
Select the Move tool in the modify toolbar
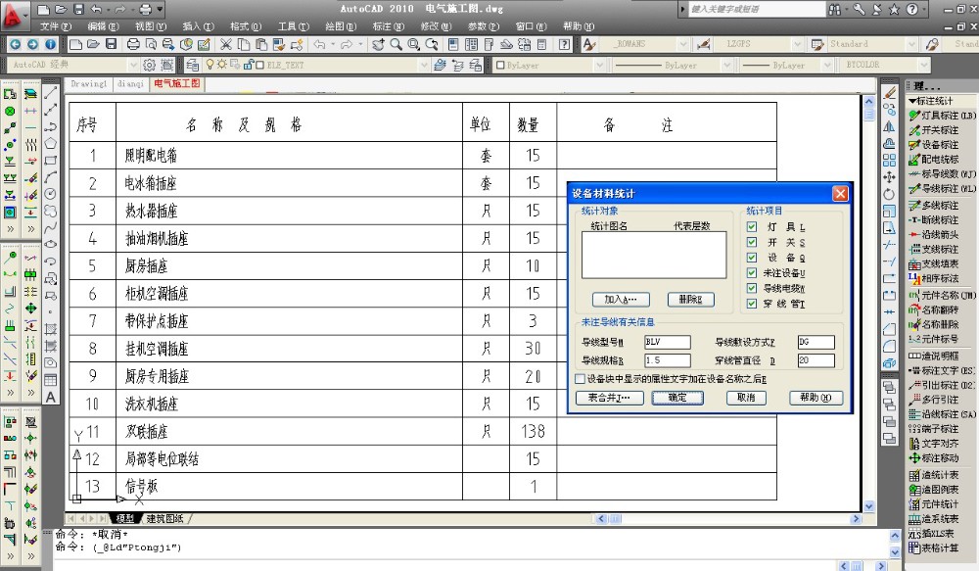[890, 177]
